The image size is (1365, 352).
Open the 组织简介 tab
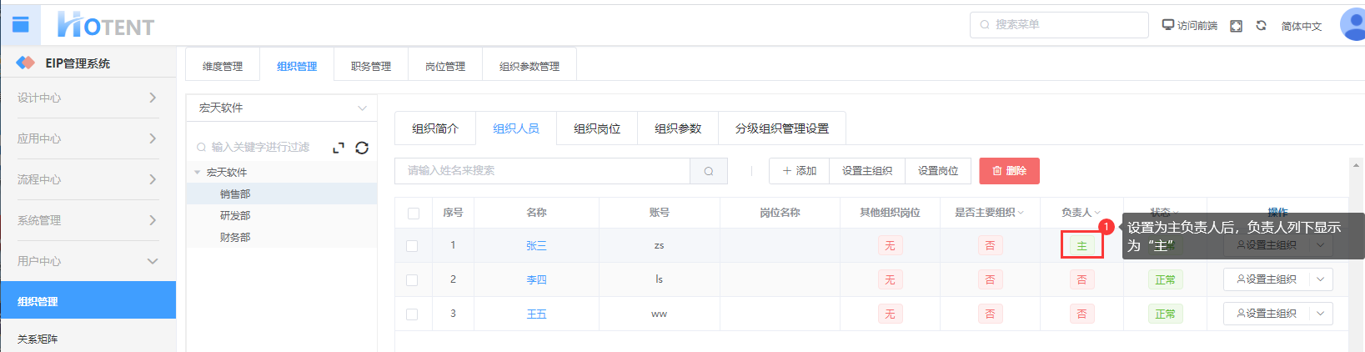tap(435, 128)
